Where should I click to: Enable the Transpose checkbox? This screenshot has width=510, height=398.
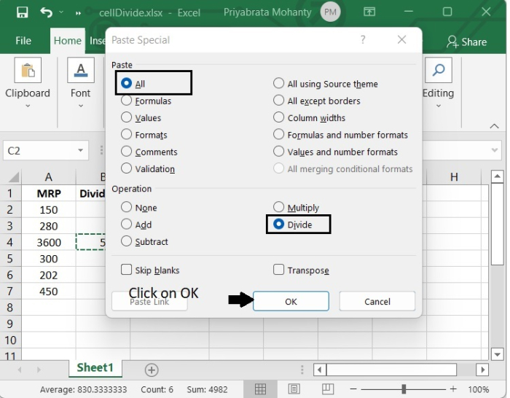point(278,270)
